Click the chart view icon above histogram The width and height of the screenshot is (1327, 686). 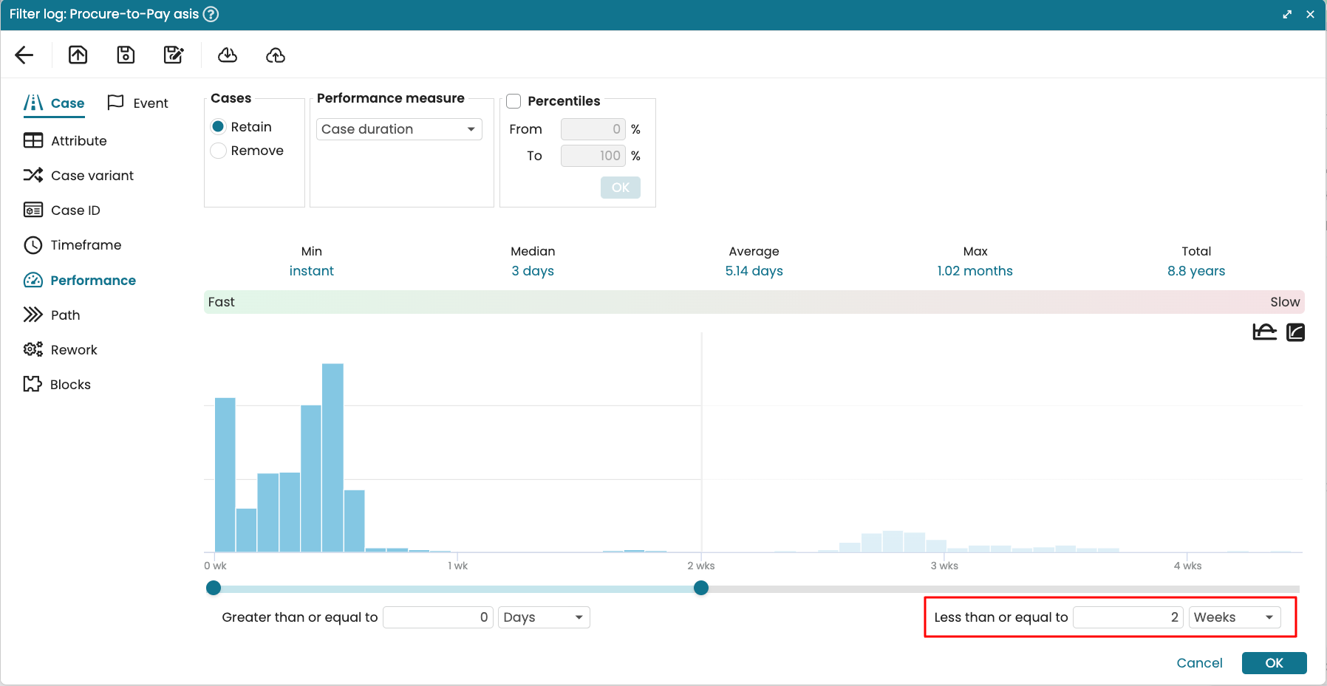tap(1264, 332)
